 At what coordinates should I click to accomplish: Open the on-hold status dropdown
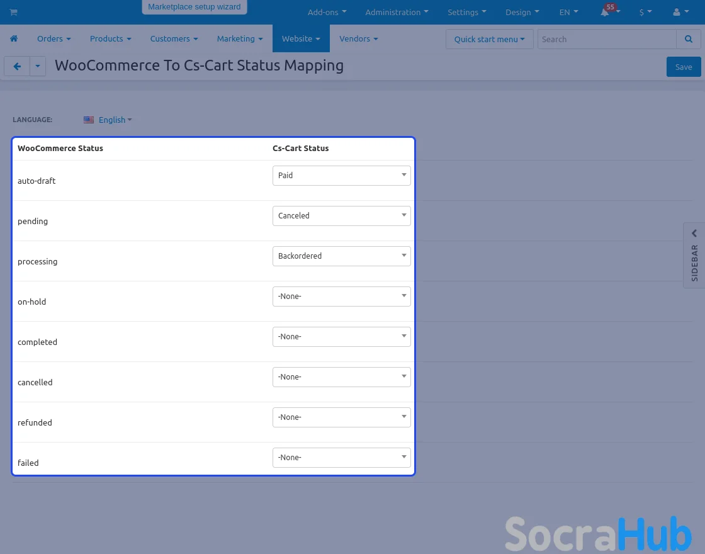tap(341, 297)
